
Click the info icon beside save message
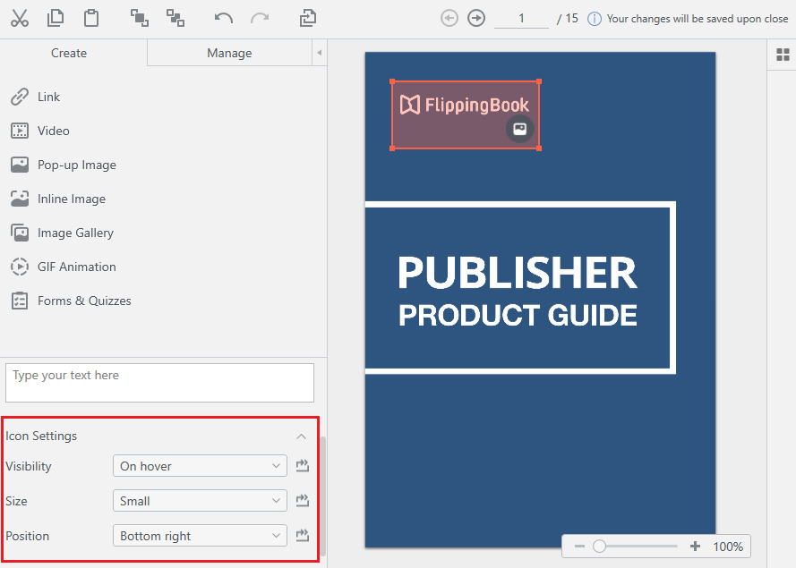(594, 19)
